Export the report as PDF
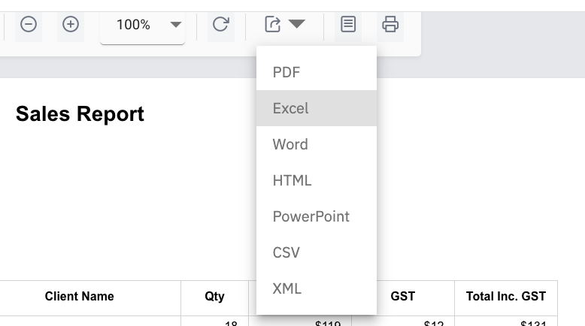The image size is (585, 326). pos(286,72)
